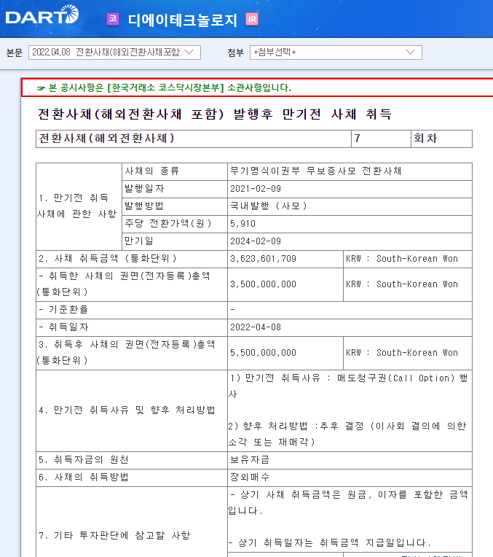Click the pink IR badge icon
The width and height of the screenshot is (493, 557).
pos(252,19)
